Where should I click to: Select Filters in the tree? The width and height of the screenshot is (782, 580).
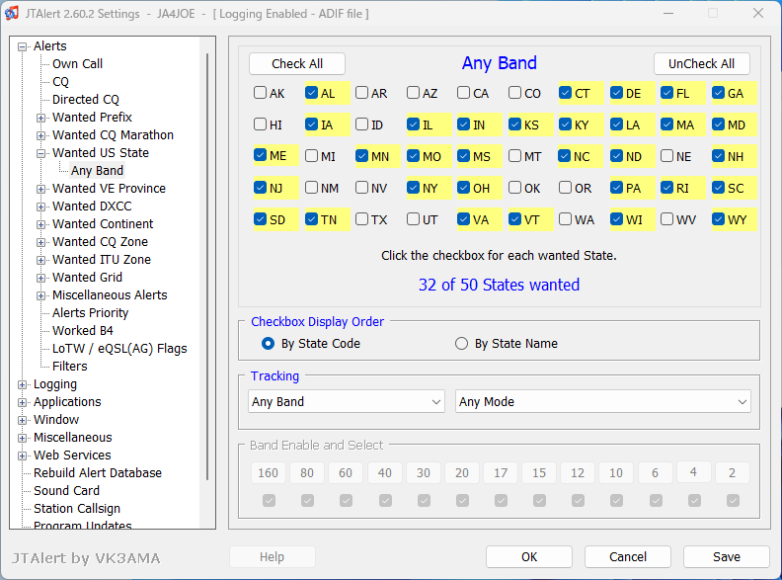pyautogui.click(x=70, y=367)
